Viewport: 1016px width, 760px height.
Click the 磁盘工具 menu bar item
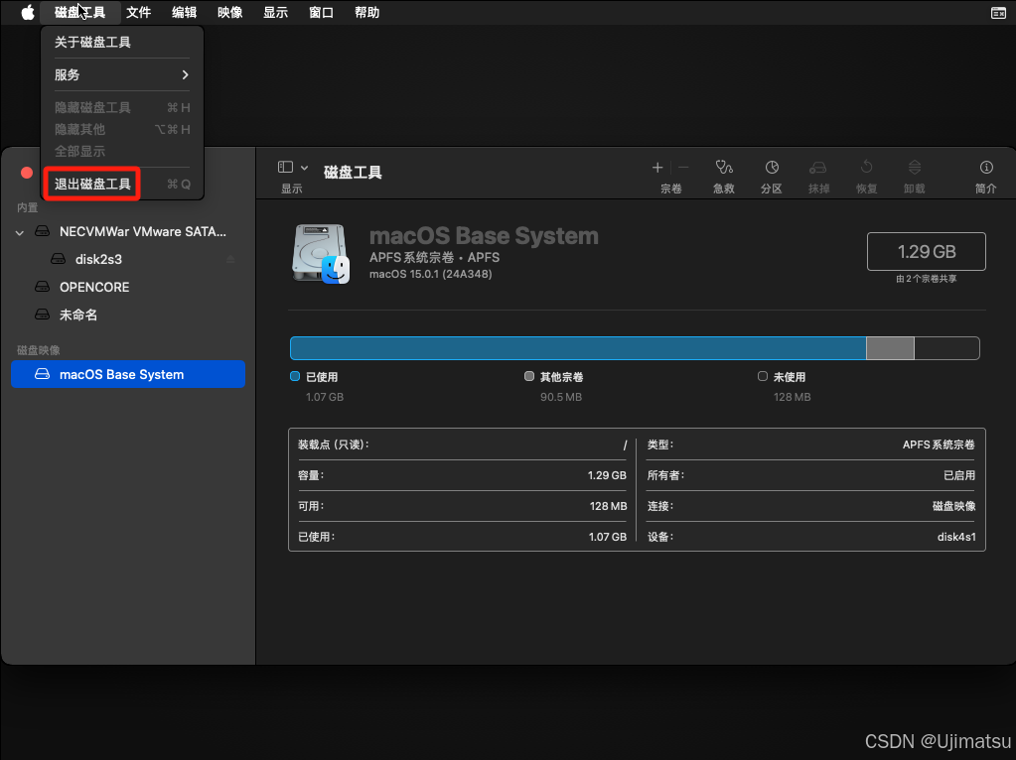point(79,12)
